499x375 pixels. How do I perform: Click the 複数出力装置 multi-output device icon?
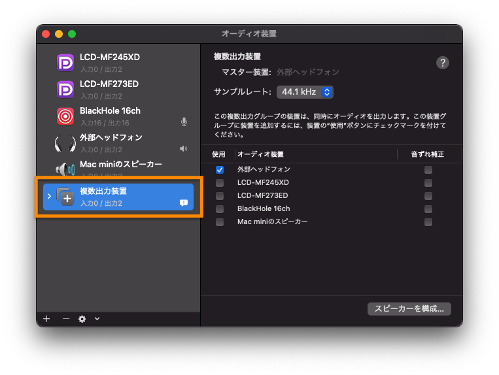tap(65, 197)
